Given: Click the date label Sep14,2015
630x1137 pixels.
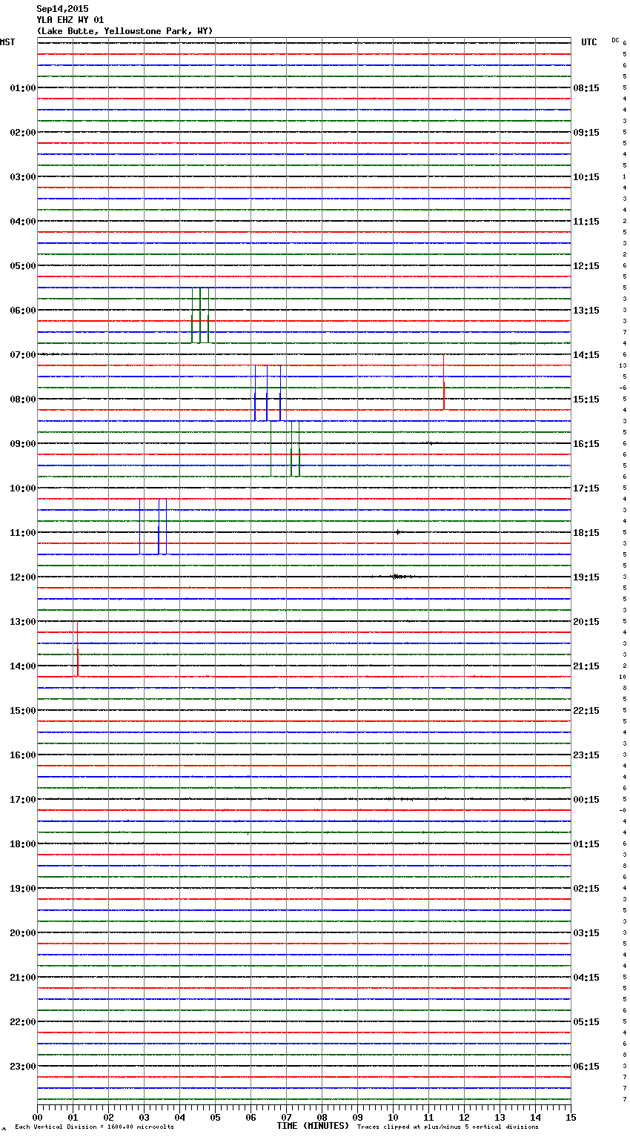Looking at the screenshot, I should point(62,9).
